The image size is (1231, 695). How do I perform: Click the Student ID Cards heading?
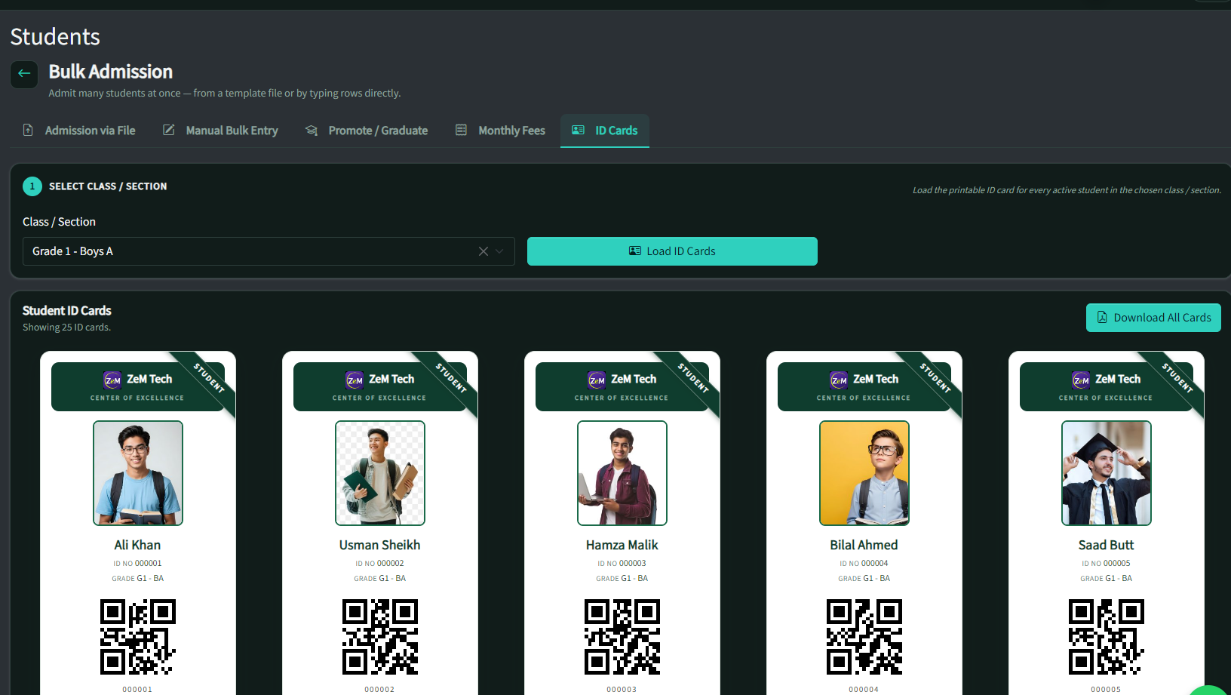[67, 310]
